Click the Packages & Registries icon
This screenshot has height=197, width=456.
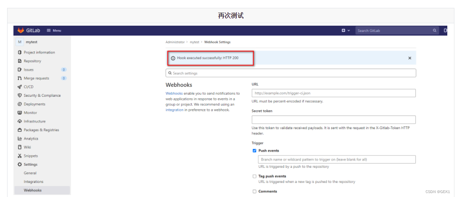click(20, 130)
